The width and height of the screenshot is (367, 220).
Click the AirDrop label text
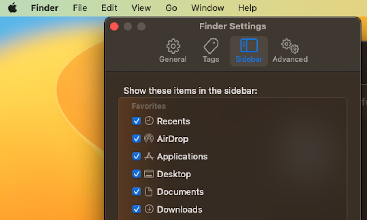click(173, 139)
